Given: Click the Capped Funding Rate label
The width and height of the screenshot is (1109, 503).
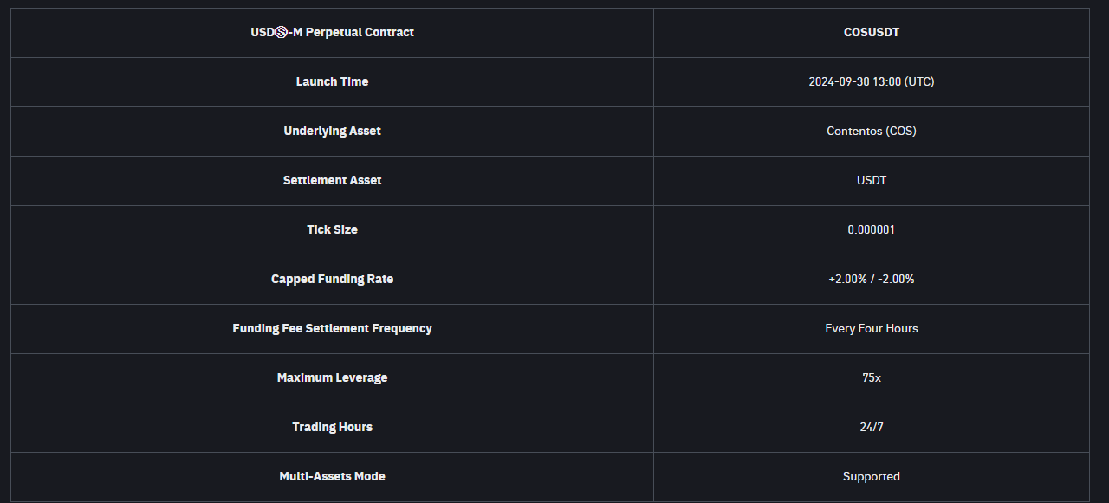Looking at the screenshot, I should tap(332, 280).
